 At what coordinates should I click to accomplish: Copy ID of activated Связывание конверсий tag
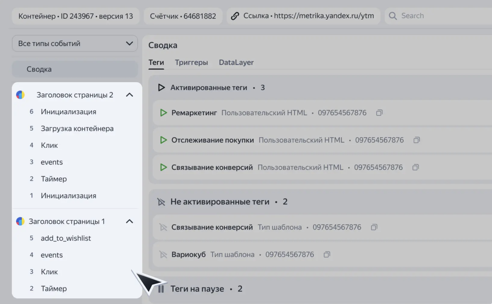(x=416, y=167)
